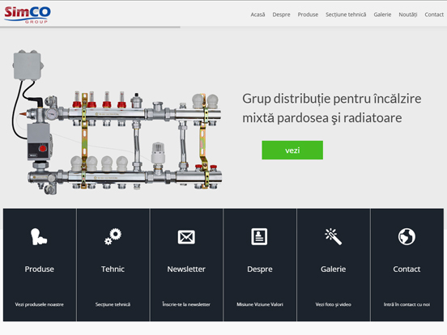Click the Tehnic gears icon
The width and height of the screenshot is (447, 335).
tap(113, 237)
